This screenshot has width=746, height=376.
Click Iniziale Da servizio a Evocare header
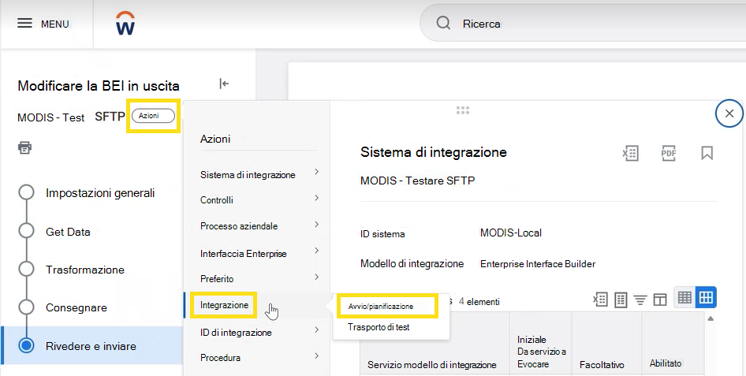point(542,352)
